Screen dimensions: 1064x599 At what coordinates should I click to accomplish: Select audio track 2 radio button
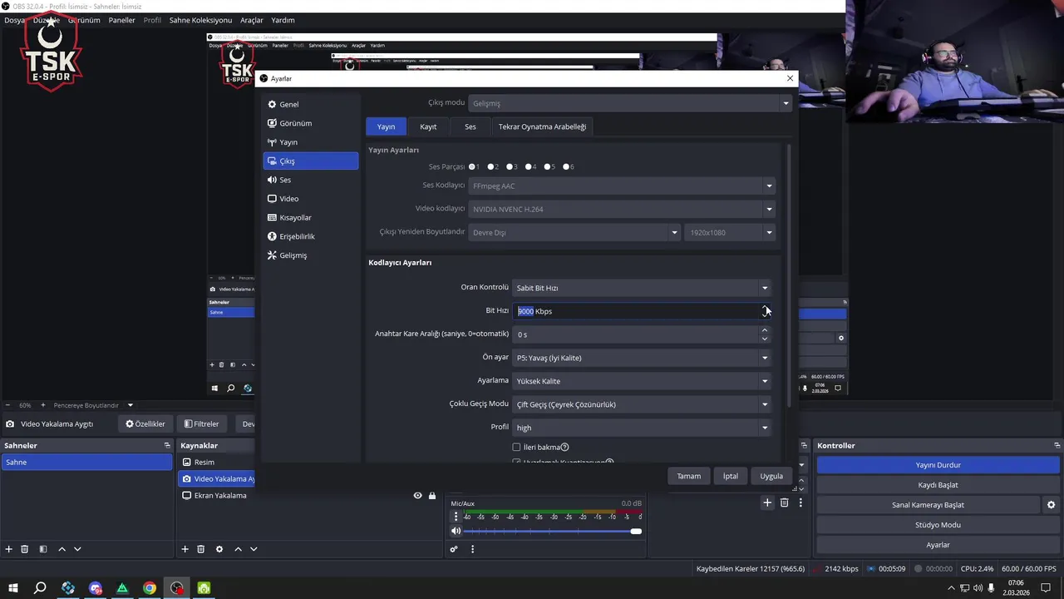pyautogui.click(x=491, y=167)
